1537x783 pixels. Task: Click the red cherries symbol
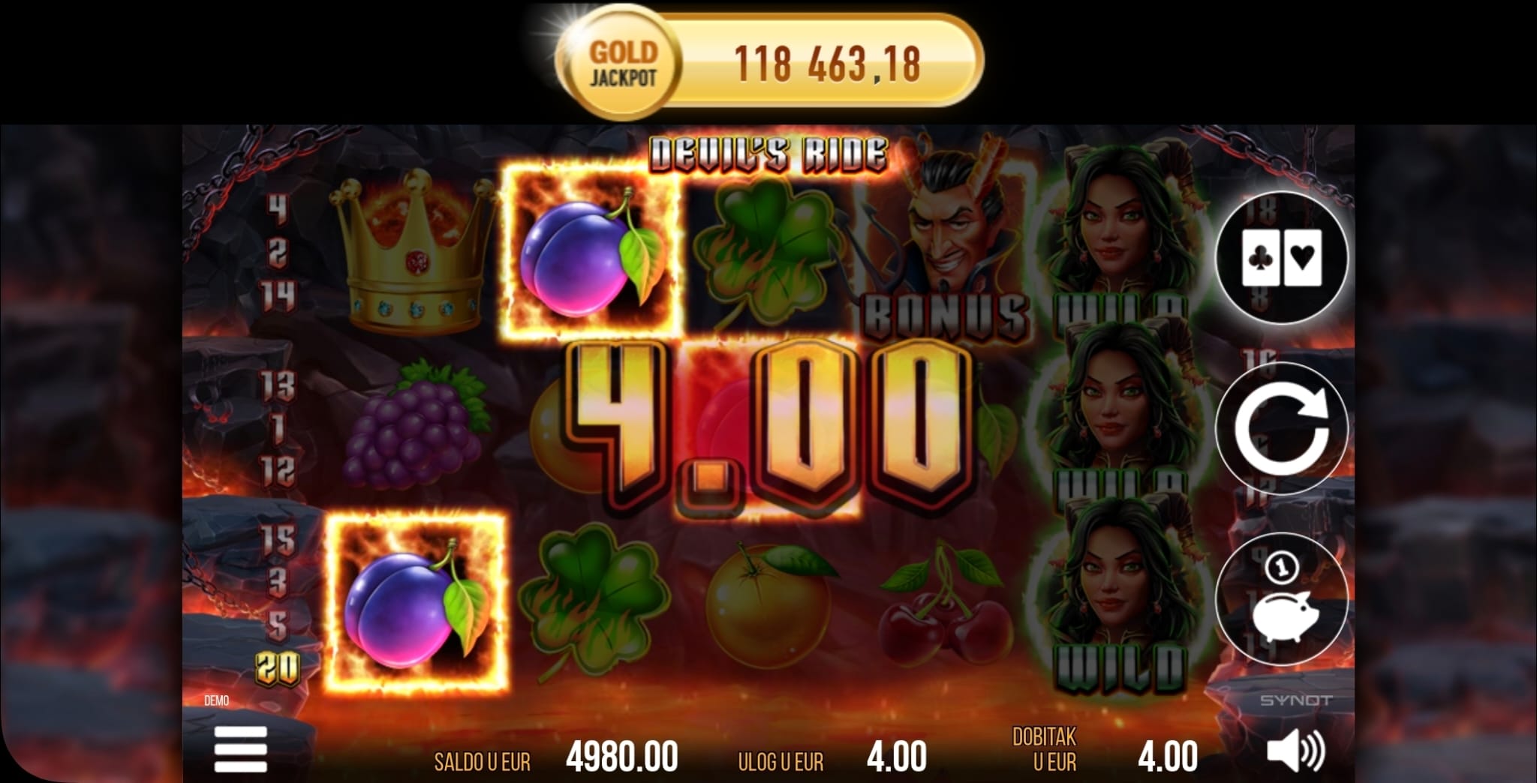pos(943,605)
